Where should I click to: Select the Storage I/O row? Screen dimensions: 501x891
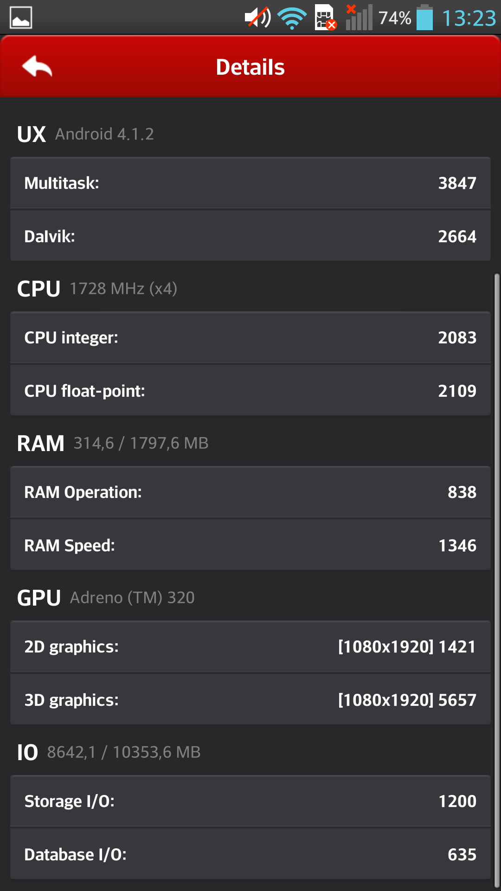click(x=250, y=801)
